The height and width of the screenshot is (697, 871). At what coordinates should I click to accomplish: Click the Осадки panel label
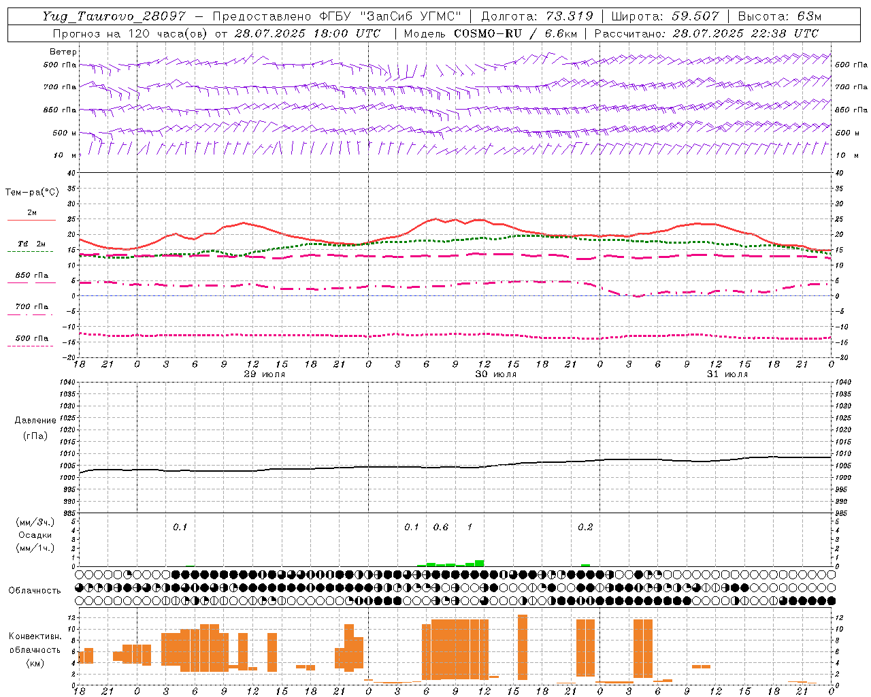pyautogui.click(x=35, y=535)
